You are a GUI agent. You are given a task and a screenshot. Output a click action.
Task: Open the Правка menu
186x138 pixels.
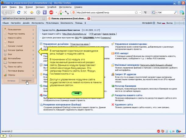13,7
